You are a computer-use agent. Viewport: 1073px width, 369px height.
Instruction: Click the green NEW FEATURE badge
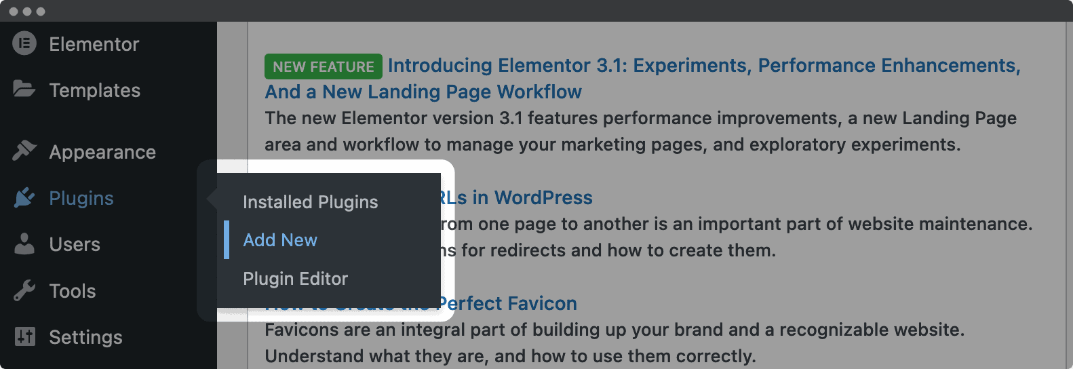[324, 66]
